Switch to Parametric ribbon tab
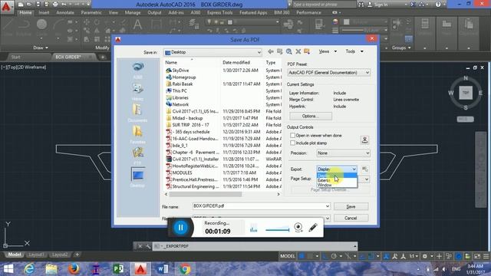The image size is (491, 276). [91, 12]
